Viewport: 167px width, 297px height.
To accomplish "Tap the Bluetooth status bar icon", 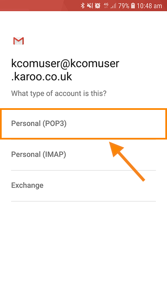I will pyautogui.click(x=83, y=6).
